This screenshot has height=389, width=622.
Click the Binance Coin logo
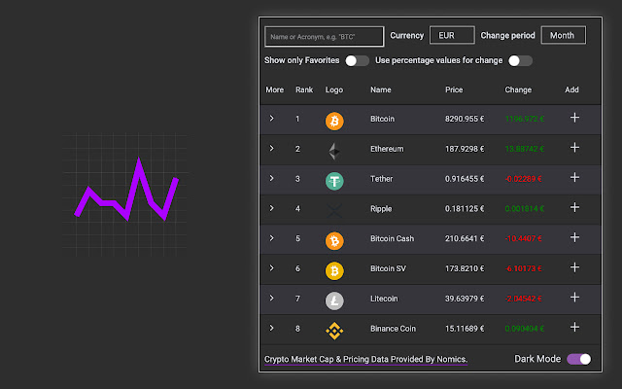(x=334, y=331)
